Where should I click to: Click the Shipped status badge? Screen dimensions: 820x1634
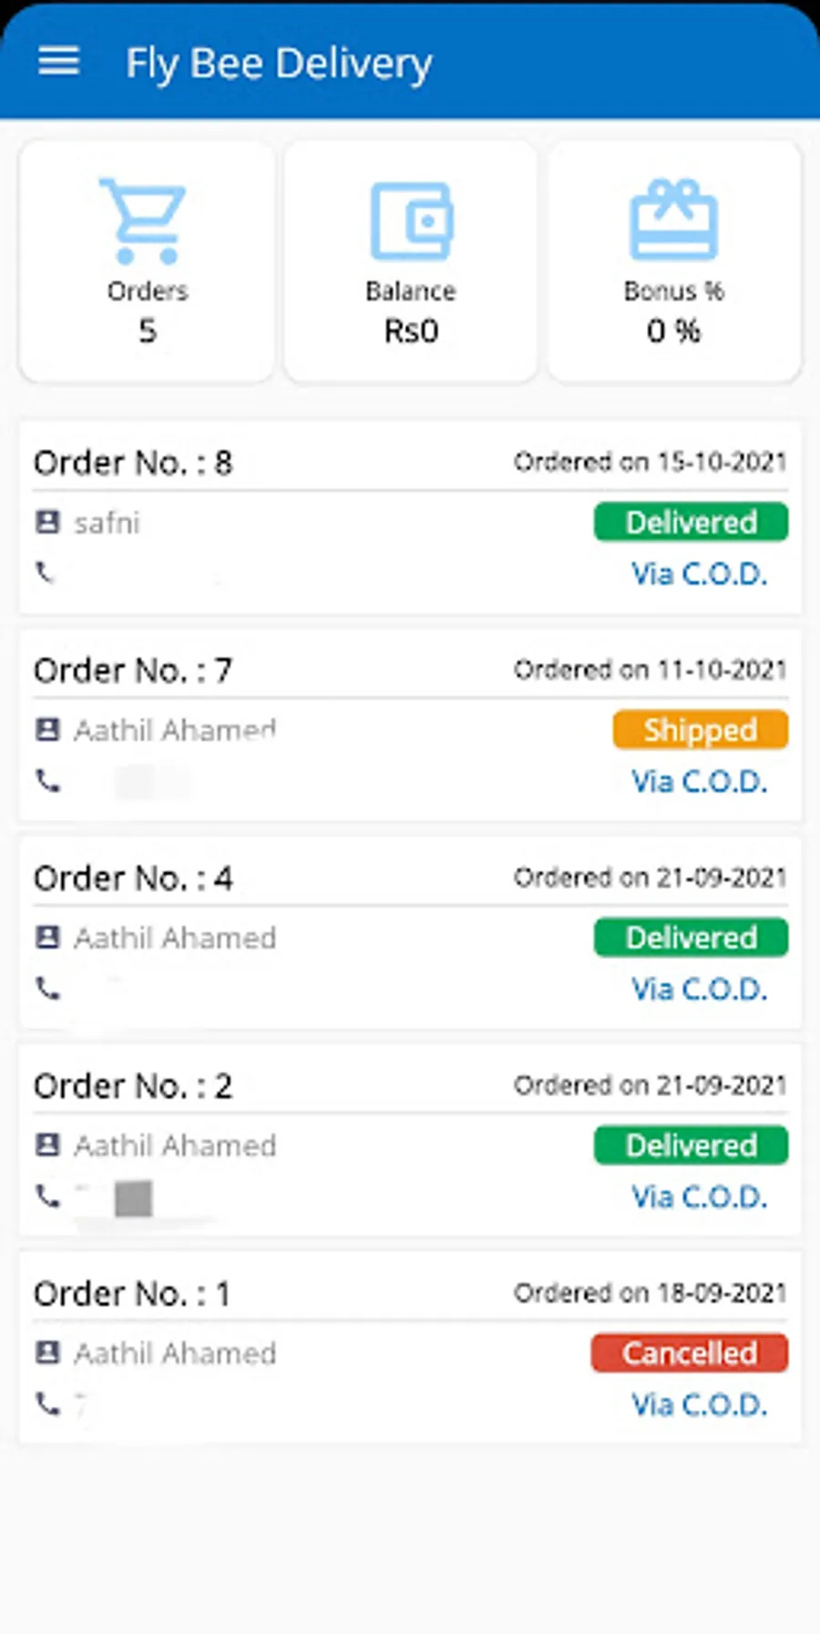pos(700,730)
